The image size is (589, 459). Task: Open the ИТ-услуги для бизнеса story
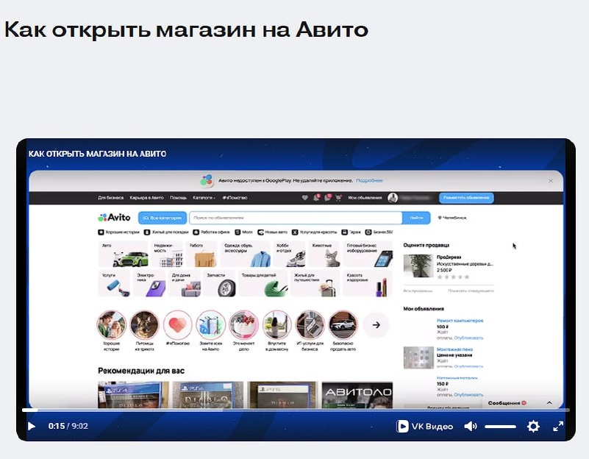tap(310, 325)
